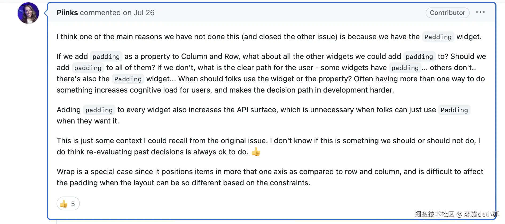Image resolution: width=505 pixels, height=224 pixels.
Task: Open the 'on Jul 26' timestamp link
Action: pyautogui.click(x=139, y=13)
